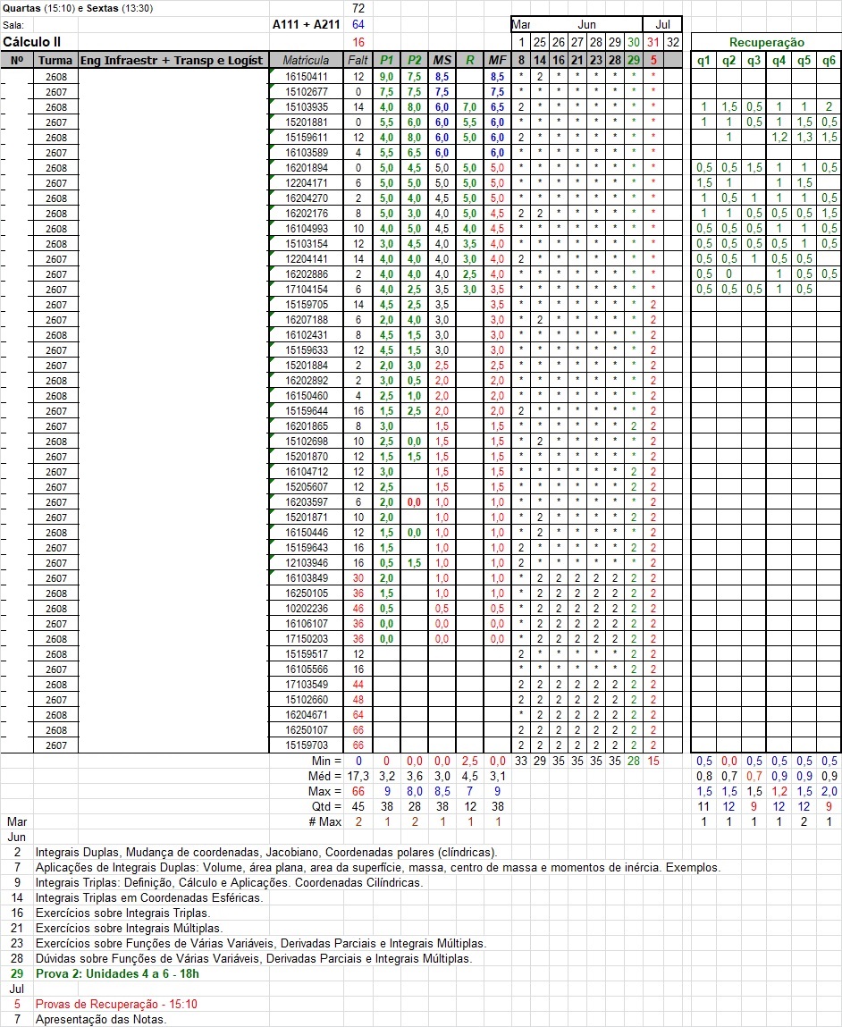Select matrícula cell 15159703 in last row
This screenshot has height=1027, width=842.
pos(307,745)
